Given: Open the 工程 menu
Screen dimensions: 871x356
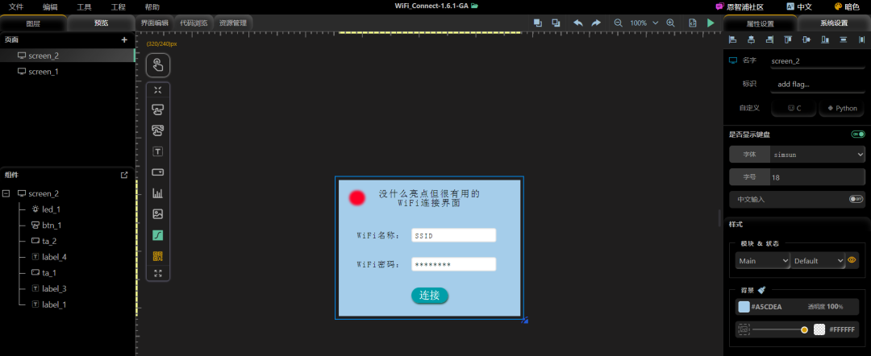Looking at the screenshot, I should click(x=118, y=7).
